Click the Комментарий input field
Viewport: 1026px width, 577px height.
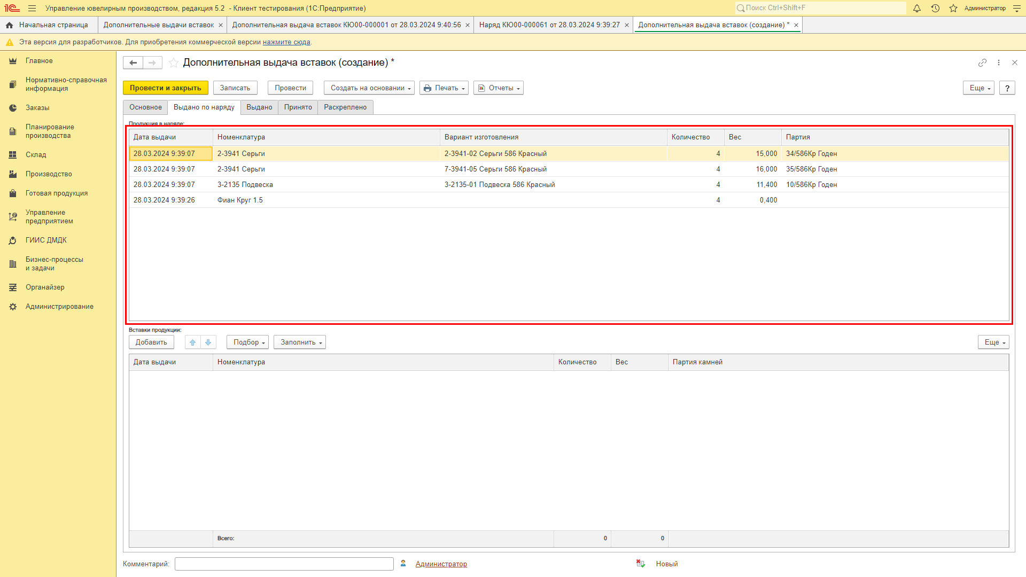[284, 564]
